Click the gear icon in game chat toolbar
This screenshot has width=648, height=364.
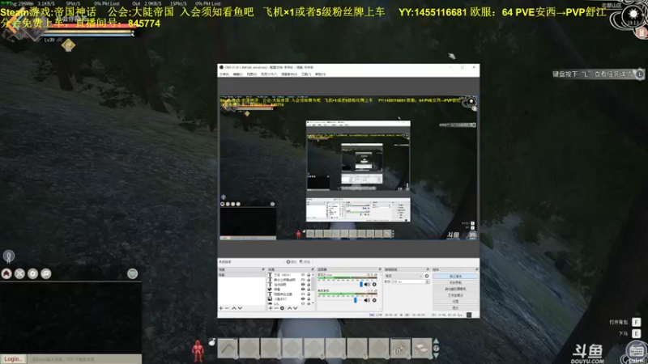pyautogui.click(x=32, y=273)
